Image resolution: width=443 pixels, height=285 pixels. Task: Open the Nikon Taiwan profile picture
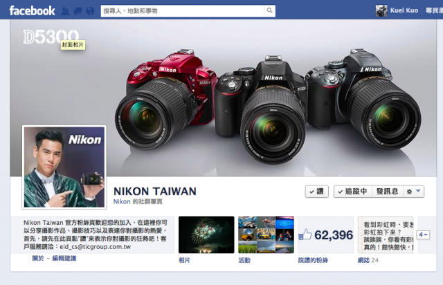tap(64, 167)
